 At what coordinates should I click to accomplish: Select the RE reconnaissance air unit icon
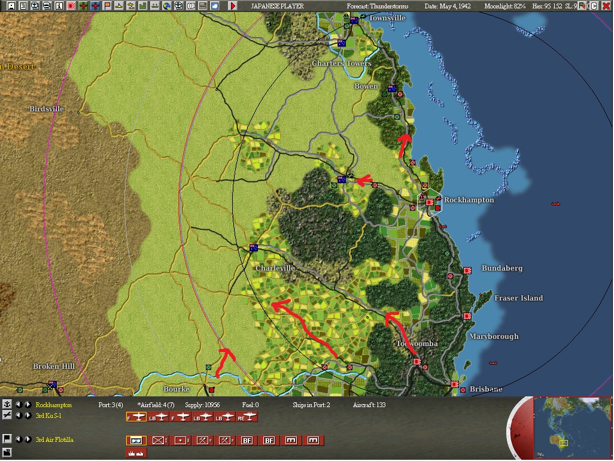(x=247, y=417)
